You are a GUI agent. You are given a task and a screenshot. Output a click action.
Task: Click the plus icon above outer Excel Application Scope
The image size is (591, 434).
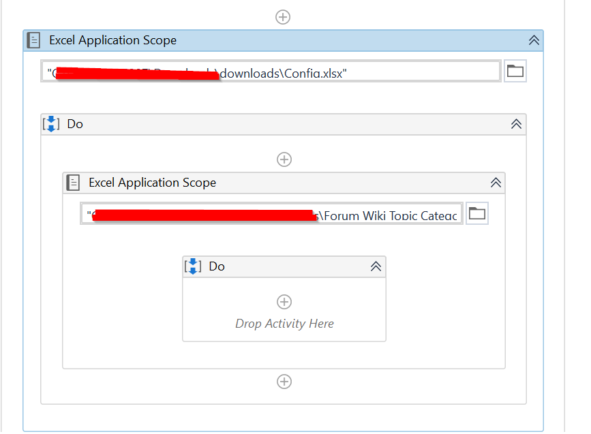[x=283, y=16]
